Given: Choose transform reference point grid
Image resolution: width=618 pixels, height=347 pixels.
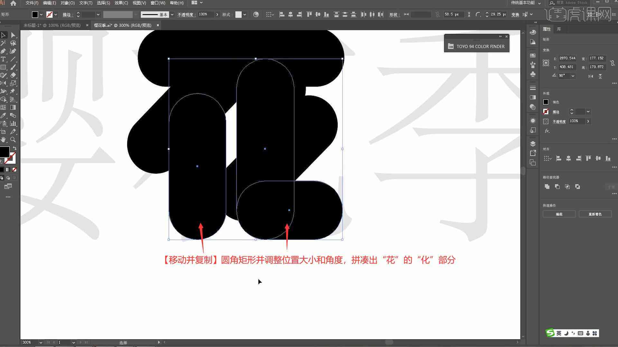Looking at the screenshot, I should [546, 63].
